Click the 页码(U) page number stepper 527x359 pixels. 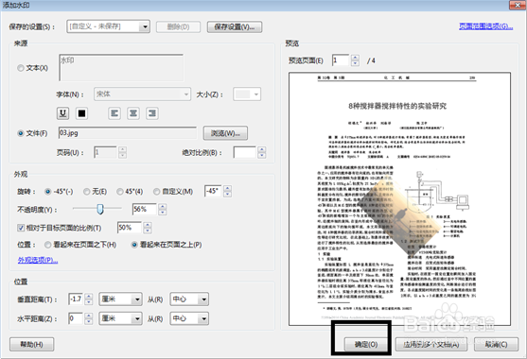click(x=122, y=152)
